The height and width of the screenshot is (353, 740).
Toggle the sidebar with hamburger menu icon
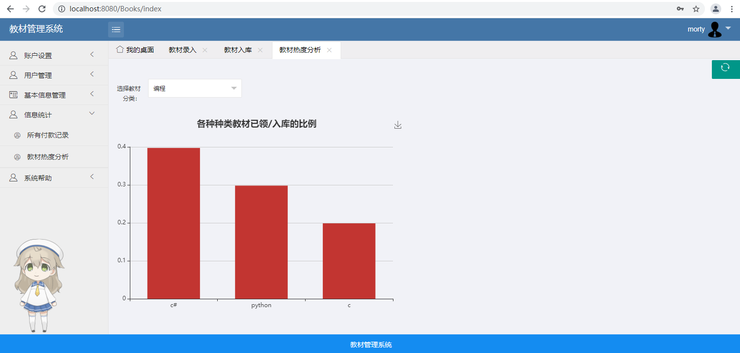(x=116, y=30)
